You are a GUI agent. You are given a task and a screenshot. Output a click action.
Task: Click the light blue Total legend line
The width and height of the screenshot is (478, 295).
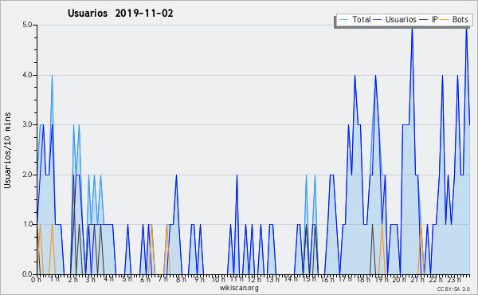343,20
